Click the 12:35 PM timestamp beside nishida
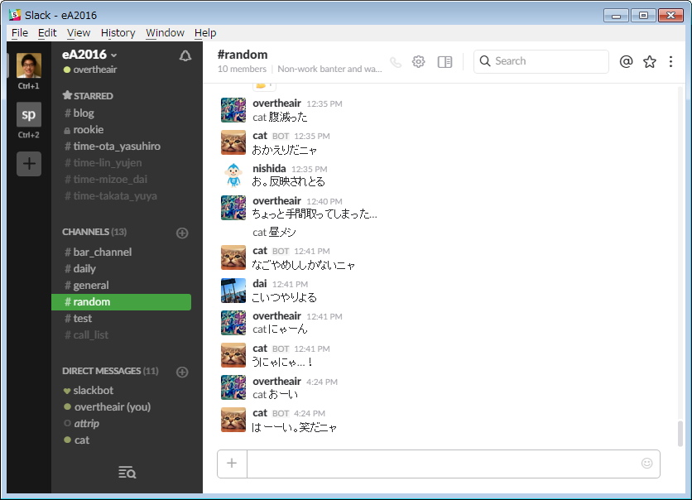 pos(309,170)
